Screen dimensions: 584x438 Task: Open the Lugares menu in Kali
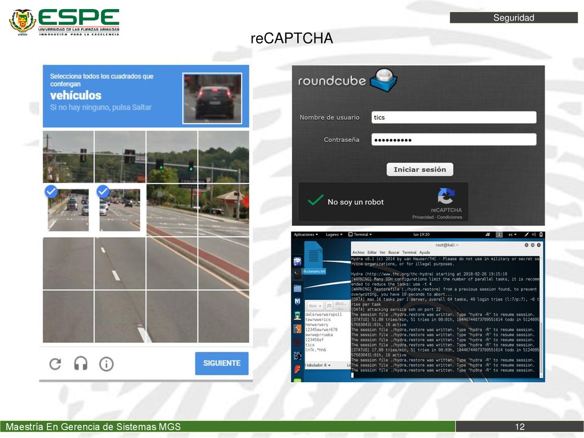pyautogui.click(x=334, y=234)
